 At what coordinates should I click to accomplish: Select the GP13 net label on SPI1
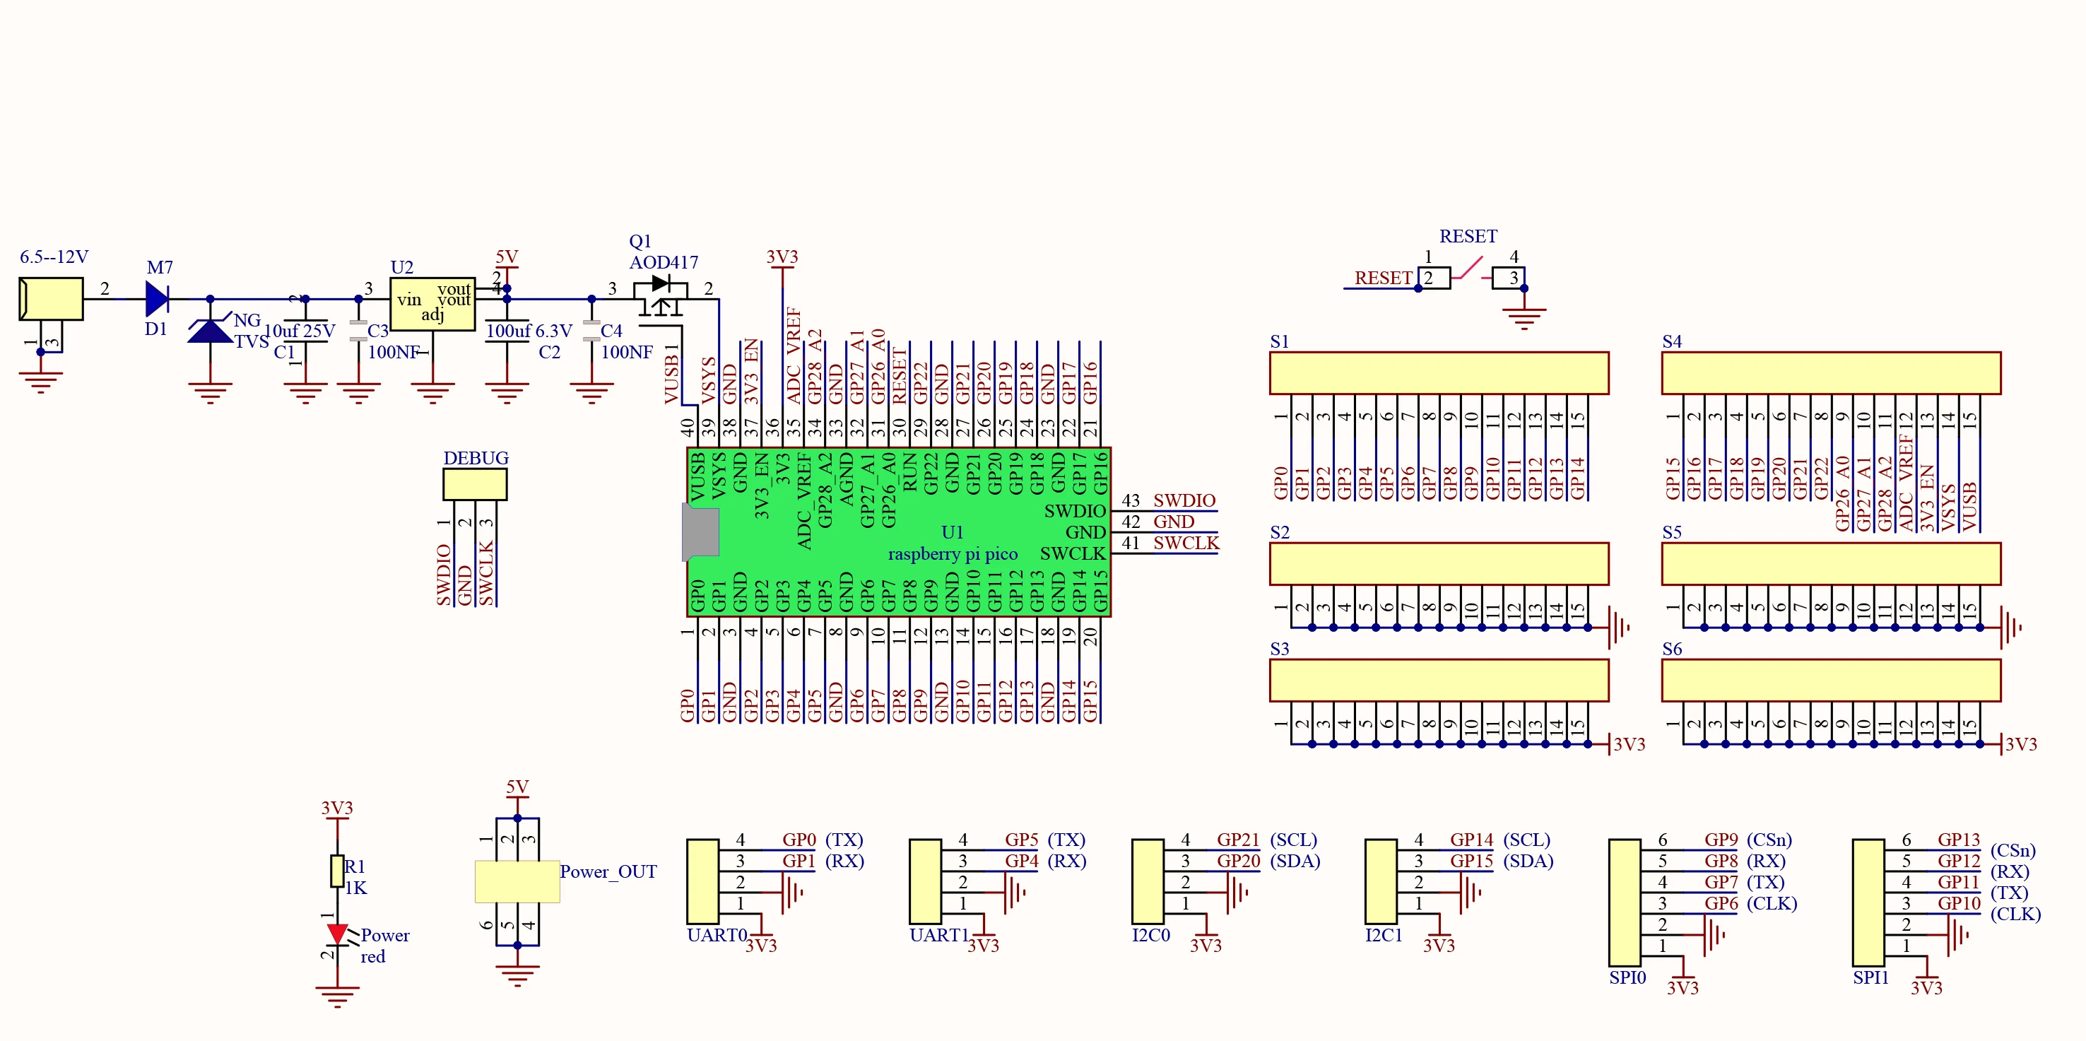coord(1959,840)
